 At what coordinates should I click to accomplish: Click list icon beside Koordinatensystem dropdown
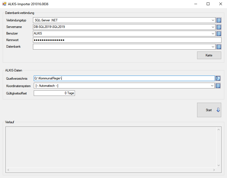pos(218,86)
